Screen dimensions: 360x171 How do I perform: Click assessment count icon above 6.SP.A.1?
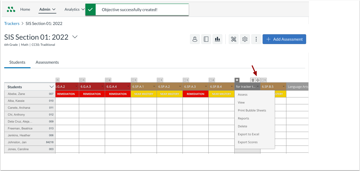pyautogui.click(x=134, y=80)
